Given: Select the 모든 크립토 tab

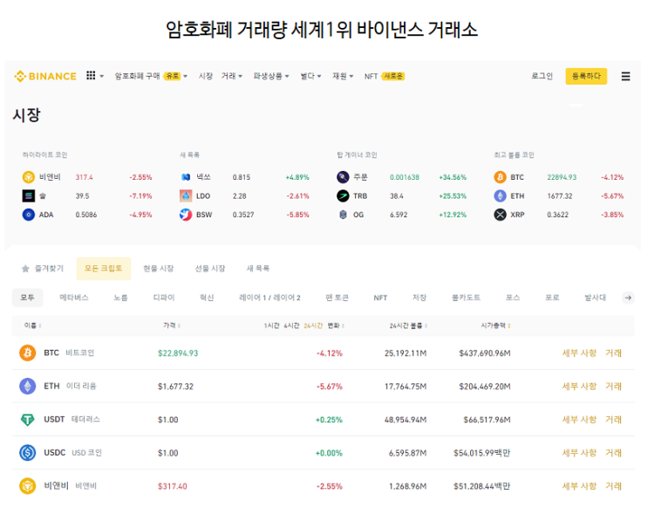Looking at the screenshot, I should click(103, 268).
